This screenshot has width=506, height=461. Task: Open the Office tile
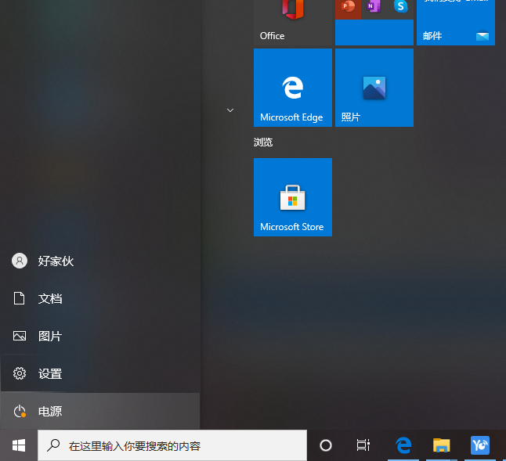pyautogui.click(x=292, y=22)
